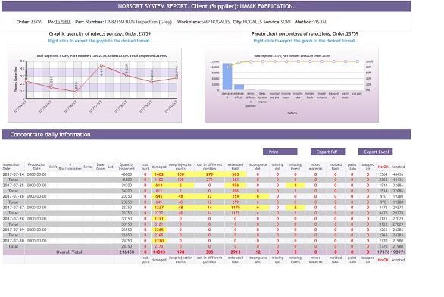Click the highlighted 3227 damaged cell
Image resolution: width=444 pixels, height=297 pixels.
[159, 208]
